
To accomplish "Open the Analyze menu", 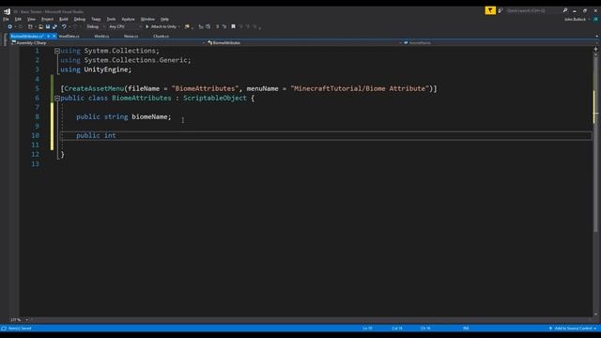I will (128, 19).
